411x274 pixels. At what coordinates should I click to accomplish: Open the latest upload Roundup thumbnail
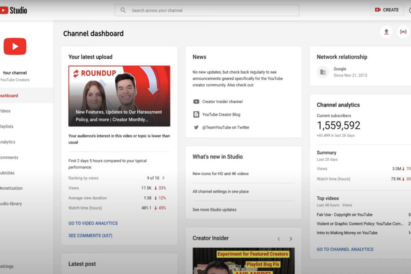tap(119, 96)
